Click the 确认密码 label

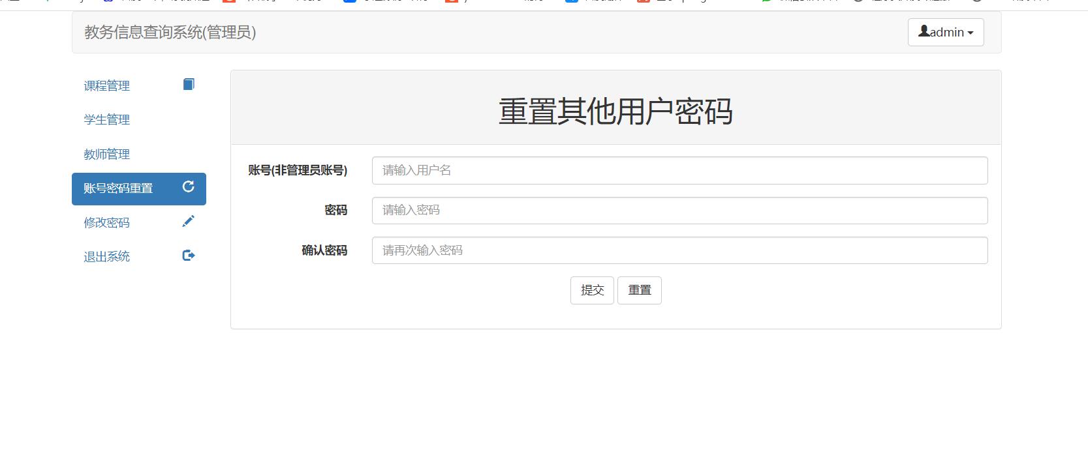point(324,250)
